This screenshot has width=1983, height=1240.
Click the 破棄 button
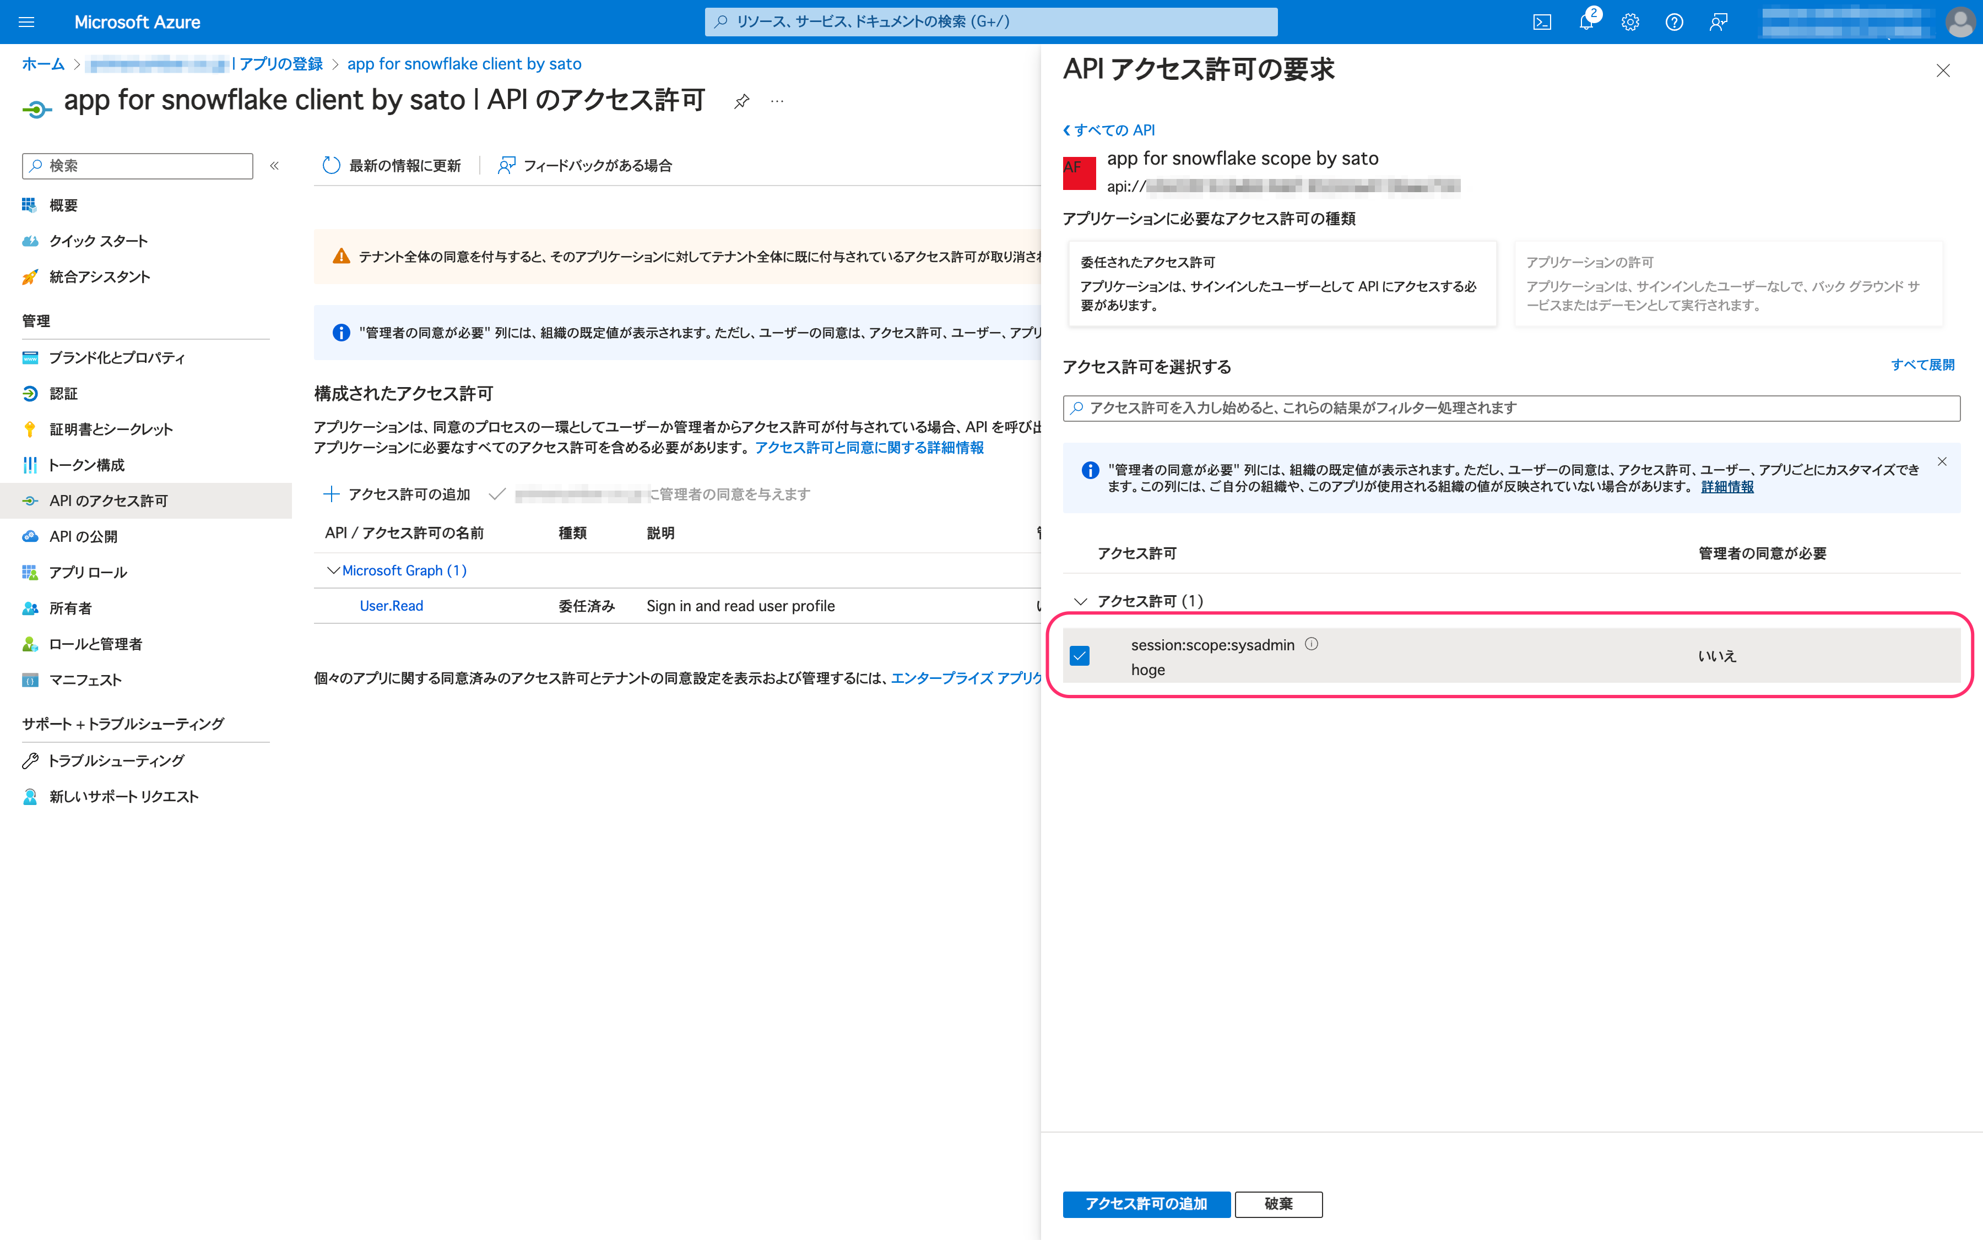(1278, 1204)
